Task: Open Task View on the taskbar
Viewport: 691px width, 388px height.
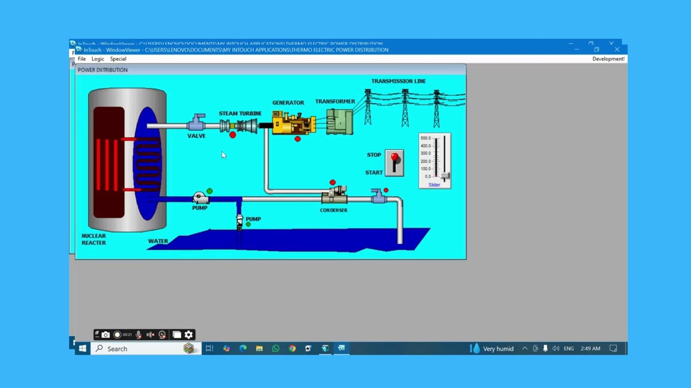Action: (x=209, y=349)
